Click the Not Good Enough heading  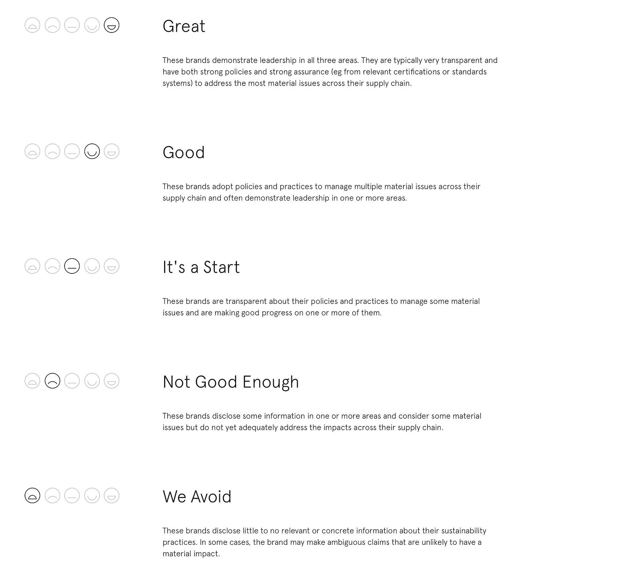[x=231, y=382]
